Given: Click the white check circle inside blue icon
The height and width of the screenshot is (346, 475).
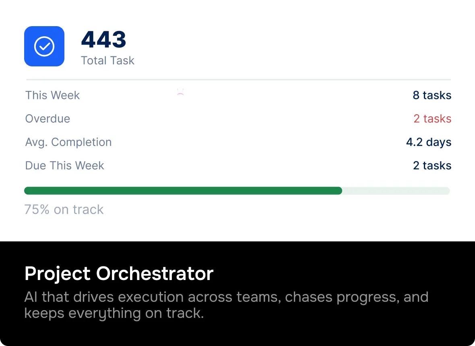Looking at the screenshot, I should [x=44, y=46].
